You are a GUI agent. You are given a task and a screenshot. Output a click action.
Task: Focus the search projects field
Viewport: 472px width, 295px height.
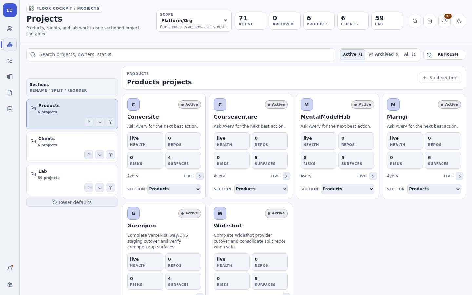(181, 55)
